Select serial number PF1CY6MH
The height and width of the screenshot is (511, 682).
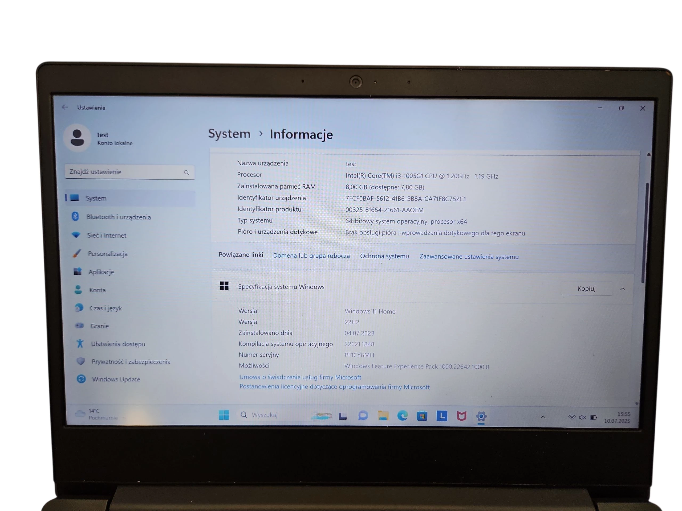359,355
